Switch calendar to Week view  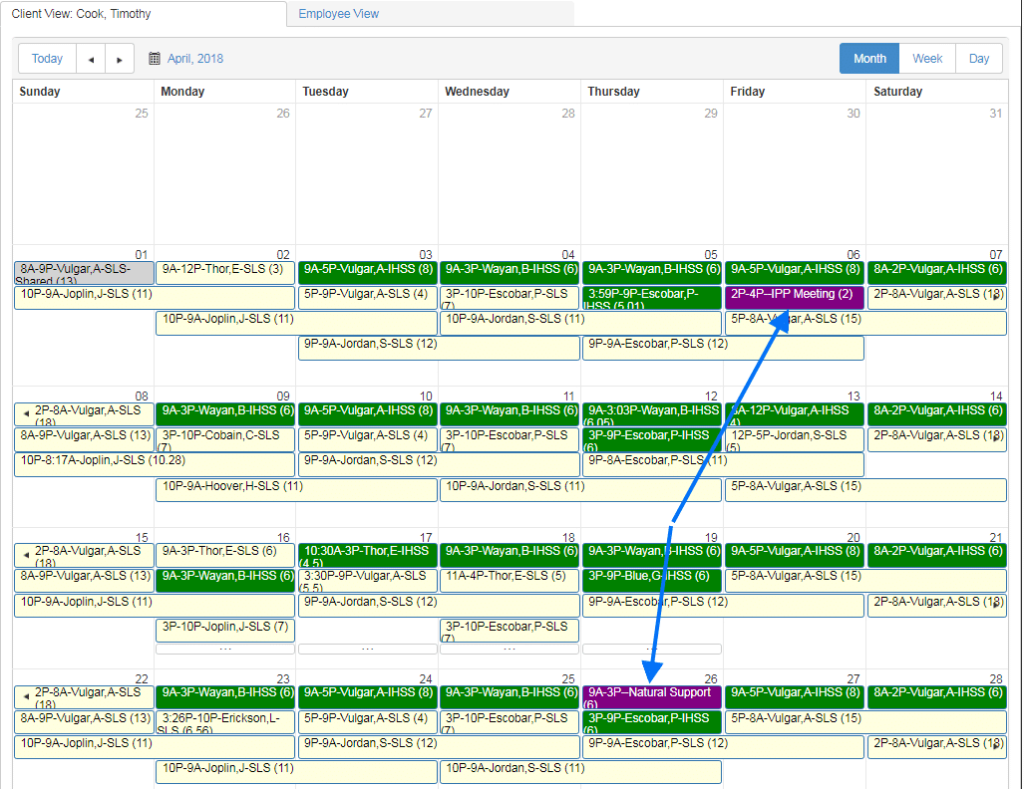[926, 58]
